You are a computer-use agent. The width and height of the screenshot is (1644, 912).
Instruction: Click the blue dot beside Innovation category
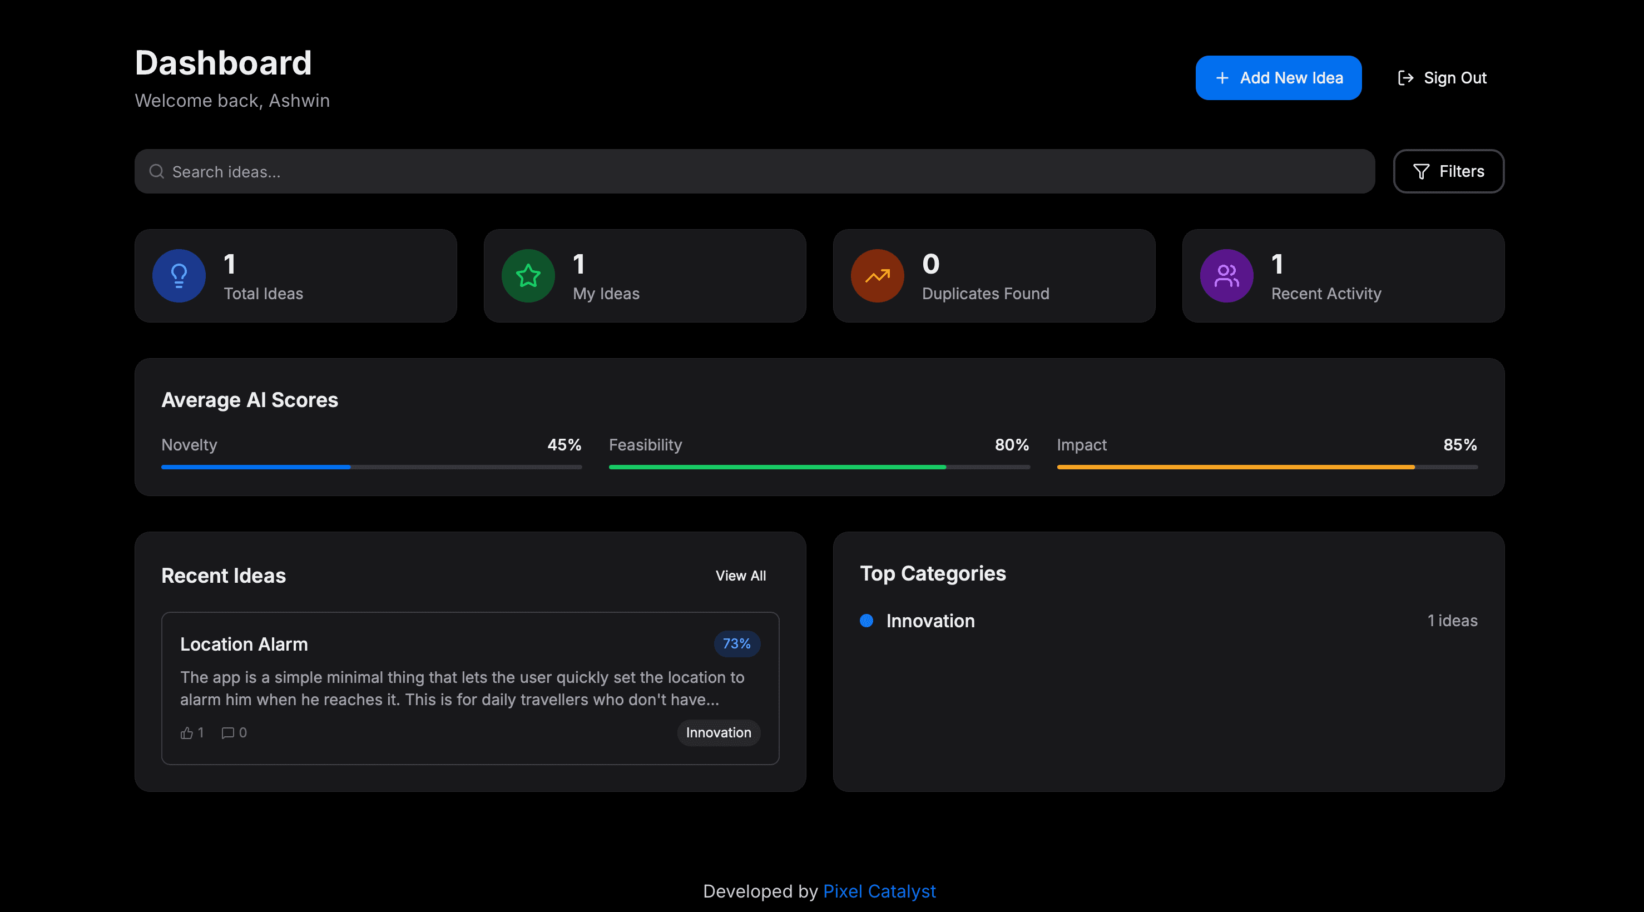click(x=866, y=621)
